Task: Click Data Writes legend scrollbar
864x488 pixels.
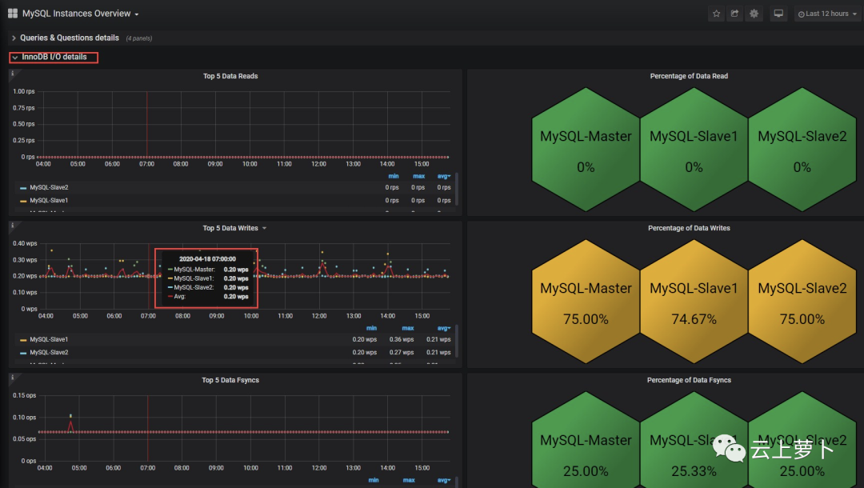Action: tap(457, 340)
